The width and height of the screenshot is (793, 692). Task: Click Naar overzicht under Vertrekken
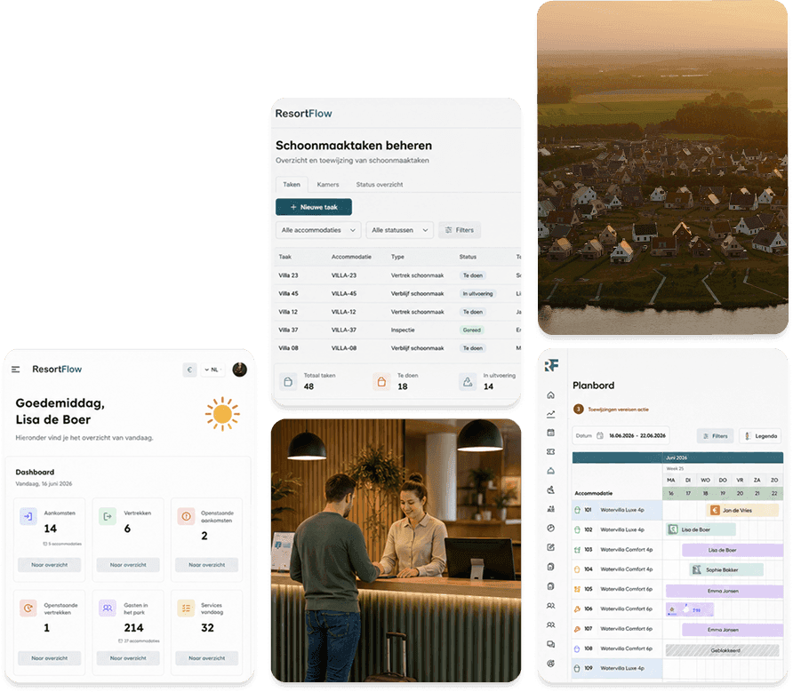[128, 565]
